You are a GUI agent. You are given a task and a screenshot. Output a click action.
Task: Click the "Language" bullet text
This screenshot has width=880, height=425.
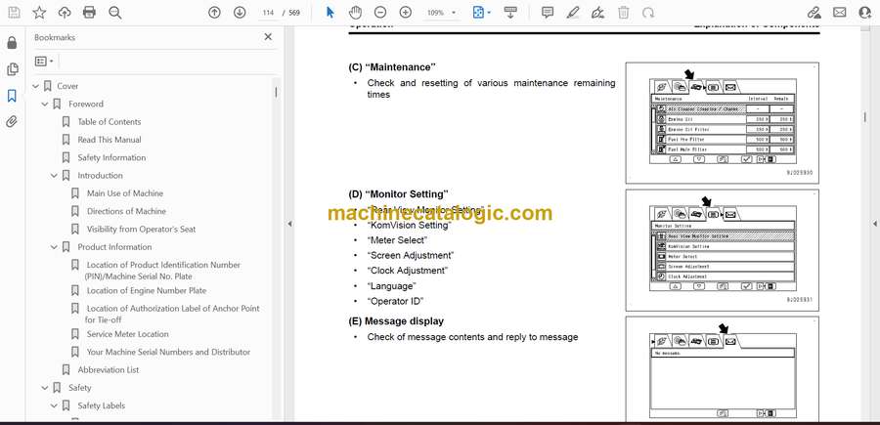click(x=392, y=286)
